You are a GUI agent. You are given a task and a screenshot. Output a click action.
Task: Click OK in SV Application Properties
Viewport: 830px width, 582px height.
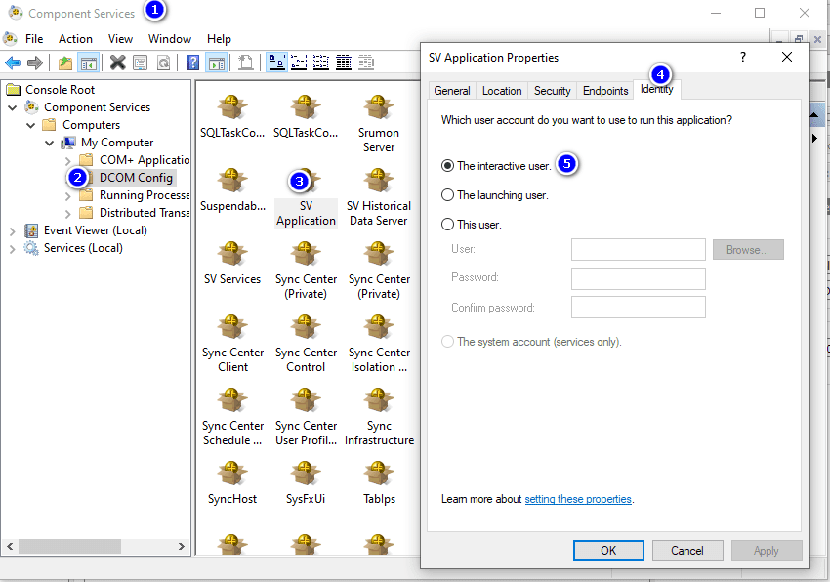click(608, 550)
